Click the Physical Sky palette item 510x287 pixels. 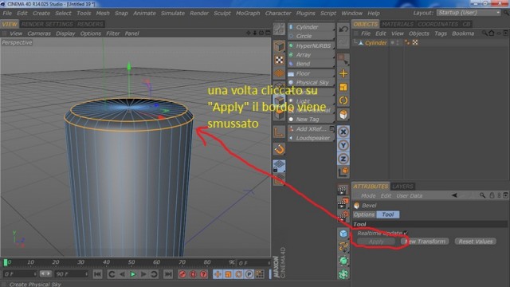point(312,83)
